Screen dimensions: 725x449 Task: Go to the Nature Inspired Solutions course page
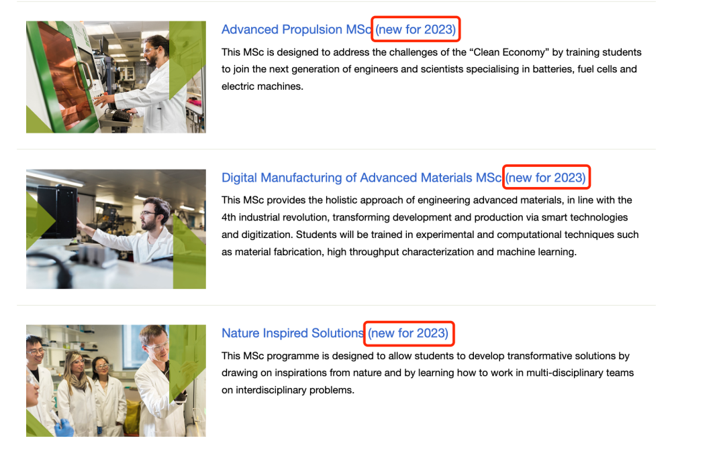pyautogui.click(x=292, y=333)
